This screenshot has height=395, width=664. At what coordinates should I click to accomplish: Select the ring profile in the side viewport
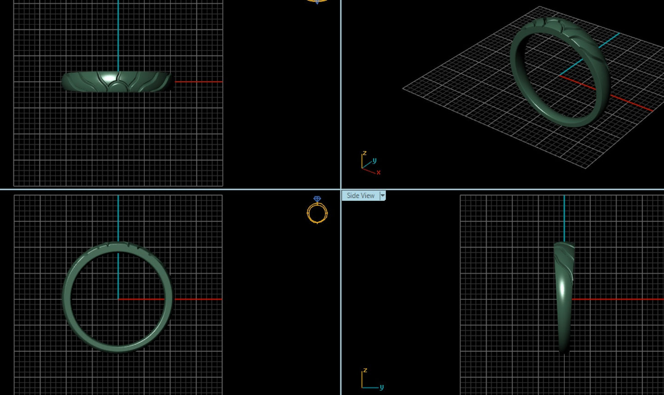(564, 299)
